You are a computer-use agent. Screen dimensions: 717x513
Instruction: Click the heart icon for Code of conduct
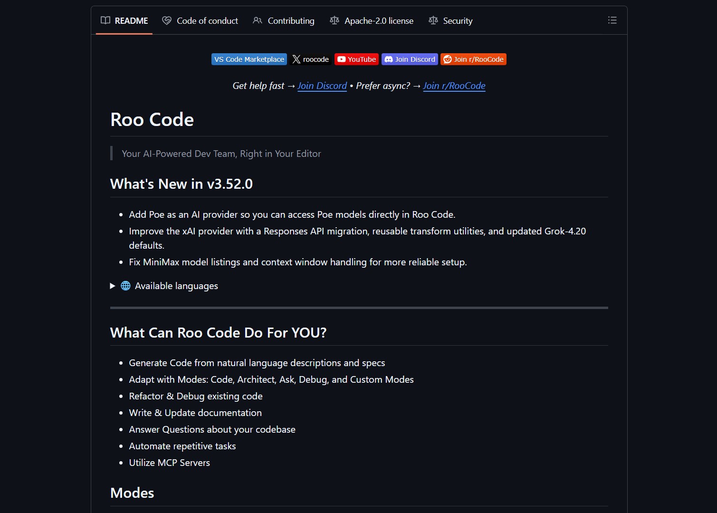coord(167,20)
